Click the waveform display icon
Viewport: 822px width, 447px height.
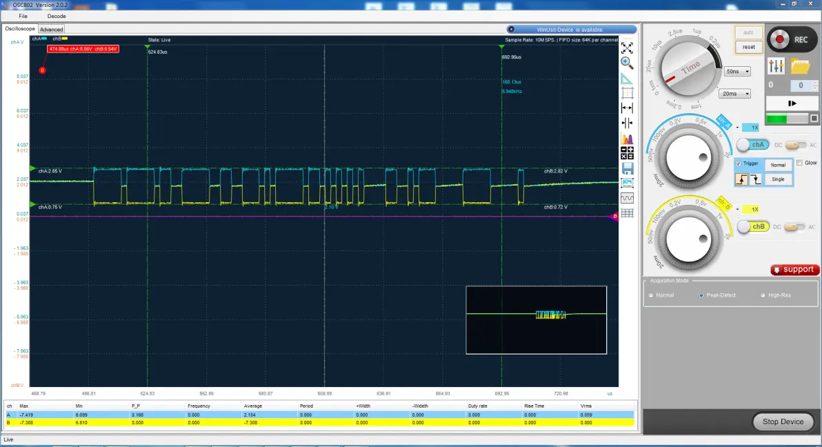click(x=627, y=198)
